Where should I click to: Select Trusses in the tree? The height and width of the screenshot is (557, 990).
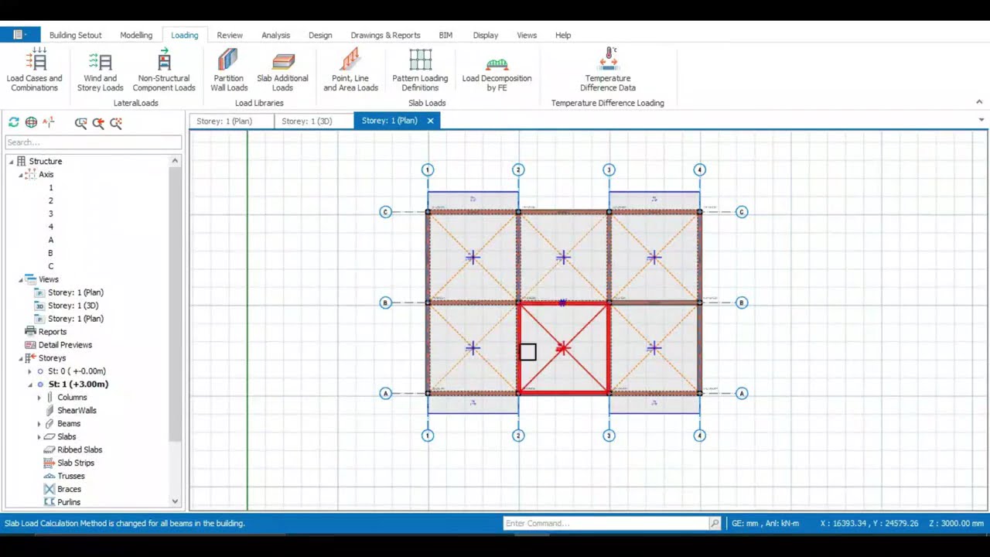click(x=71, y=476)
